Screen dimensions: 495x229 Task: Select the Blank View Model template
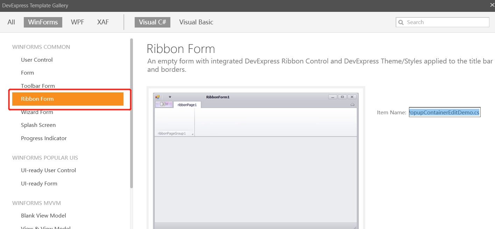point(43,215)
